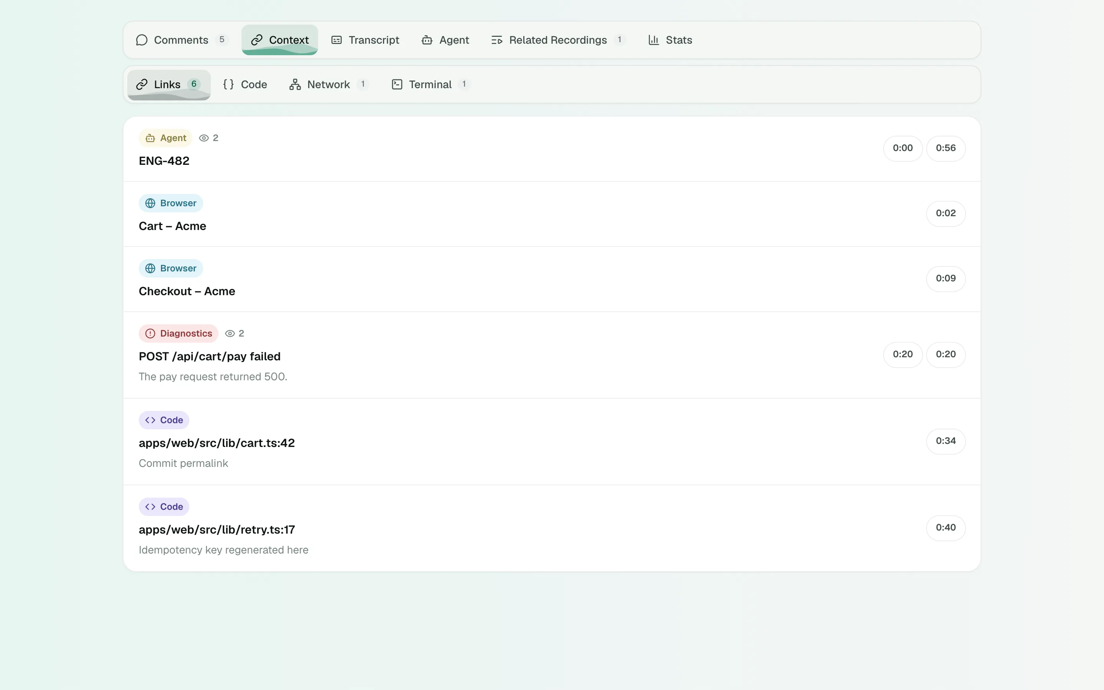
Task: Open the Network sub-tab
Action: click(x=329, y=84)
